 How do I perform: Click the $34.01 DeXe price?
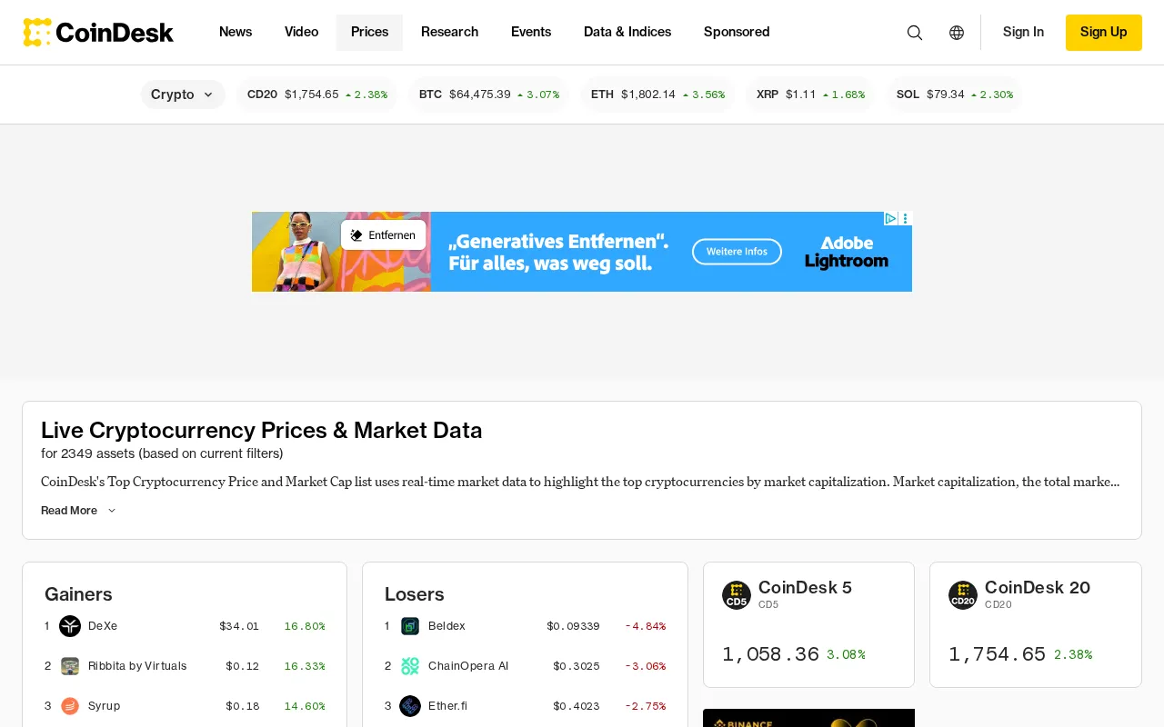tap(239, 626)
